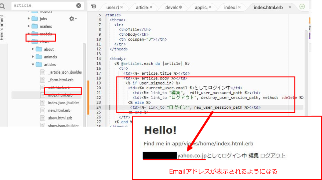Expand the jobs folder arrow
Viewport: 322px width, 180px height.
(29, 19)
